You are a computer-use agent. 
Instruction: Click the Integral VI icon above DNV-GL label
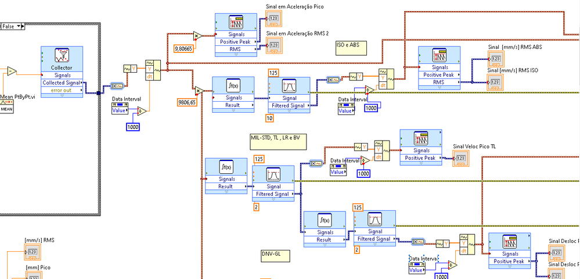tap(325, 220)
